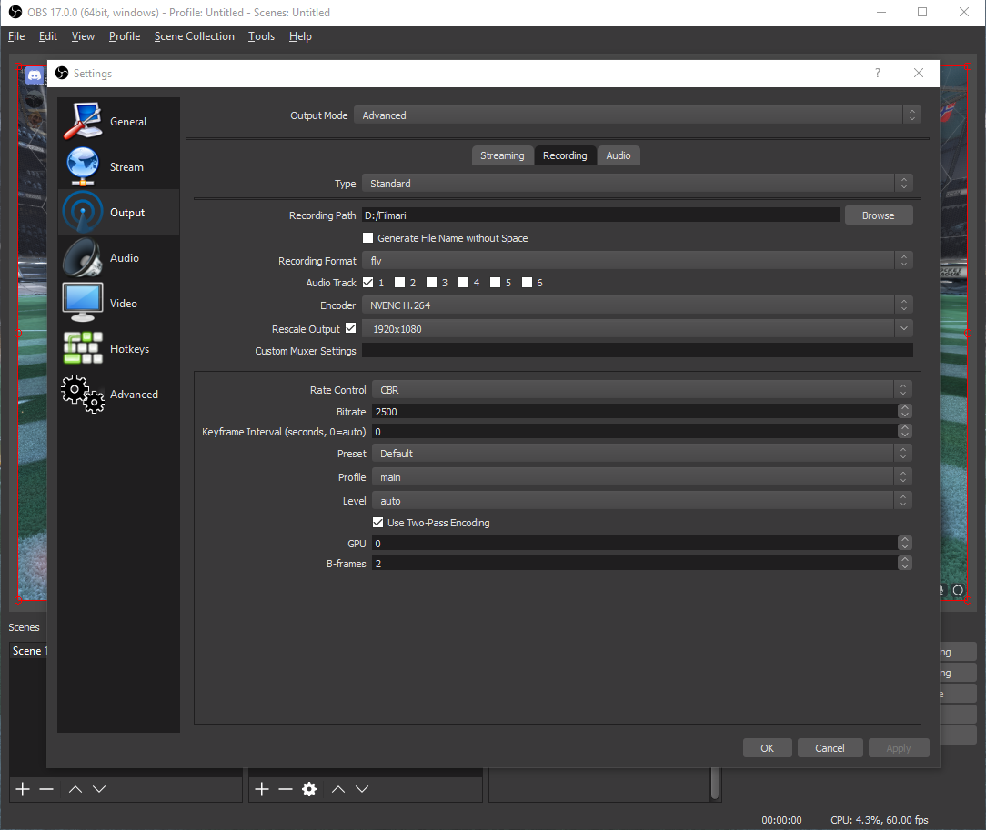
Task: Click the B-frames stepper arrows
Action: click(905, 563)
